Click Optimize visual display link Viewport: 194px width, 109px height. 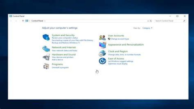[118, 64]
